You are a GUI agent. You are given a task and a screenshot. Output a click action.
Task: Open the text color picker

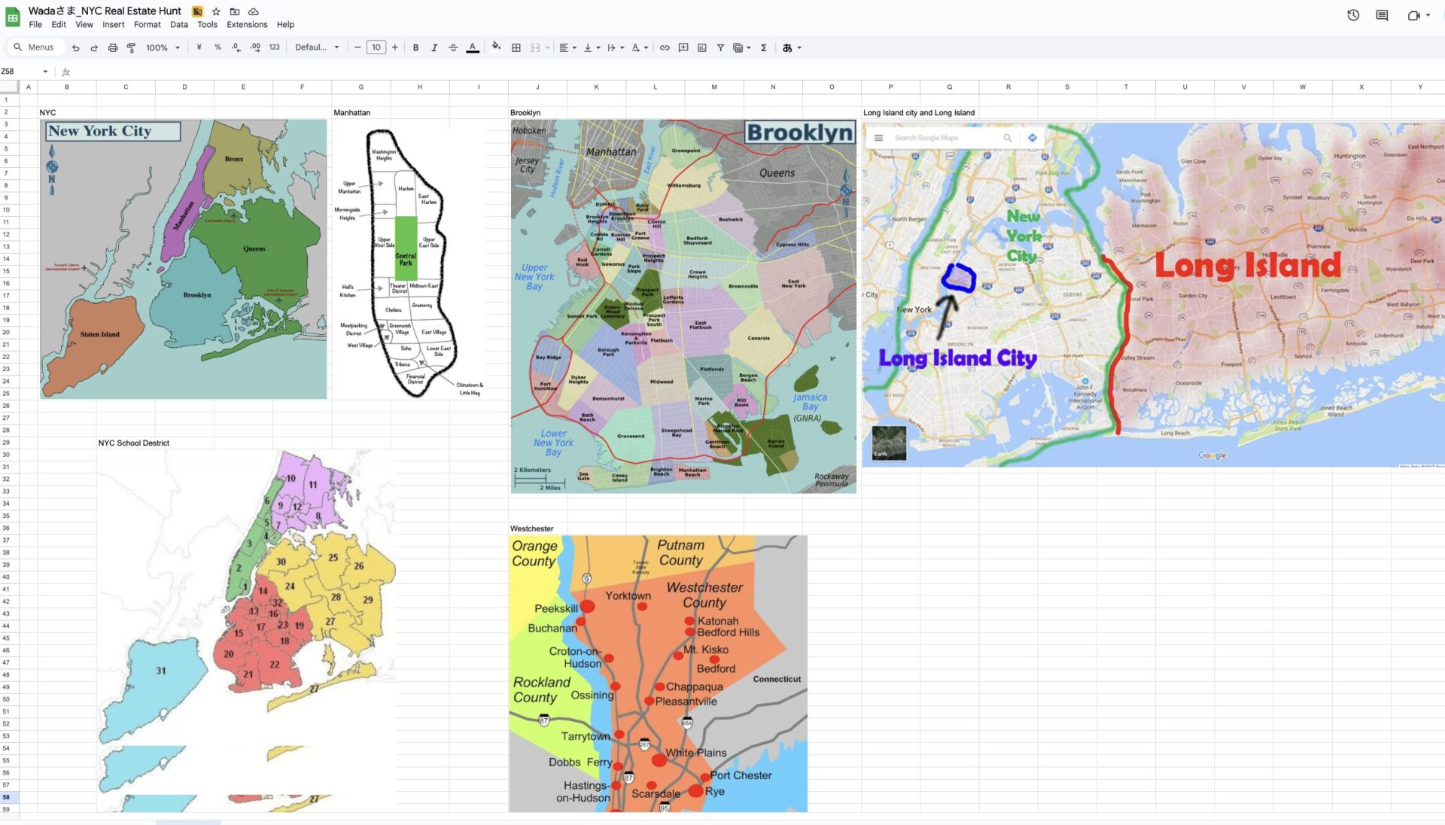(x=473, y=47)
